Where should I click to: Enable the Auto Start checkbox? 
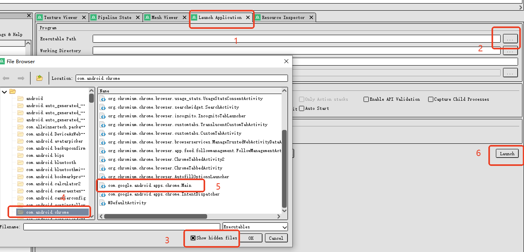(301, 108)
